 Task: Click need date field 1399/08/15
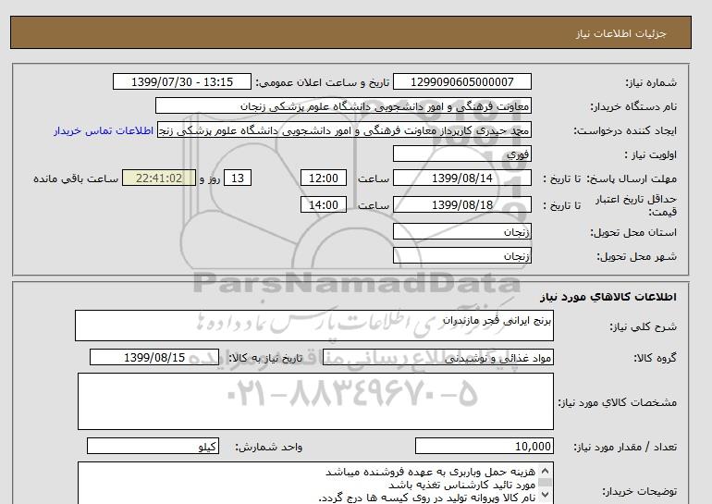coord(154,357)
